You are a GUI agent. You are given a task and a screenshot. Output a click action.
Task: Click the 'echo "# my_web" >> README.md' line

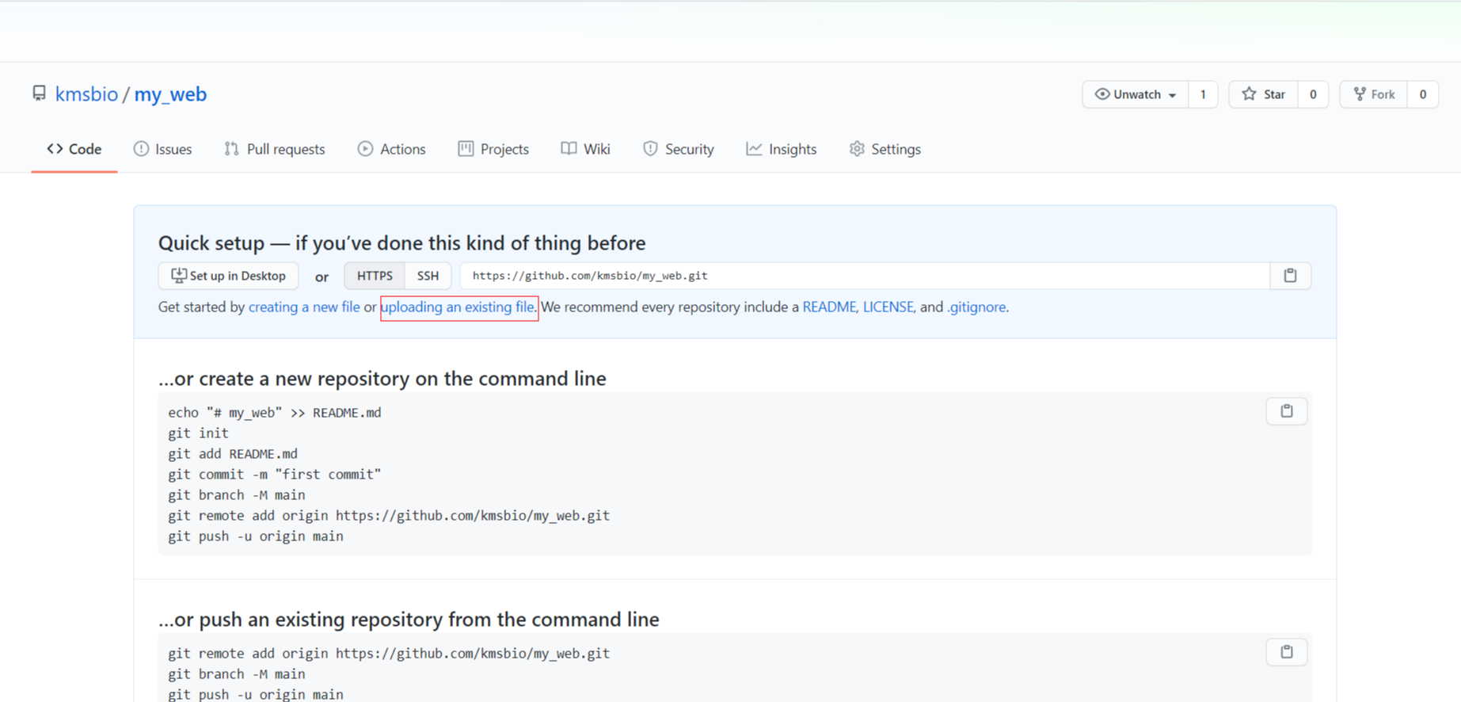coord(274,413)
